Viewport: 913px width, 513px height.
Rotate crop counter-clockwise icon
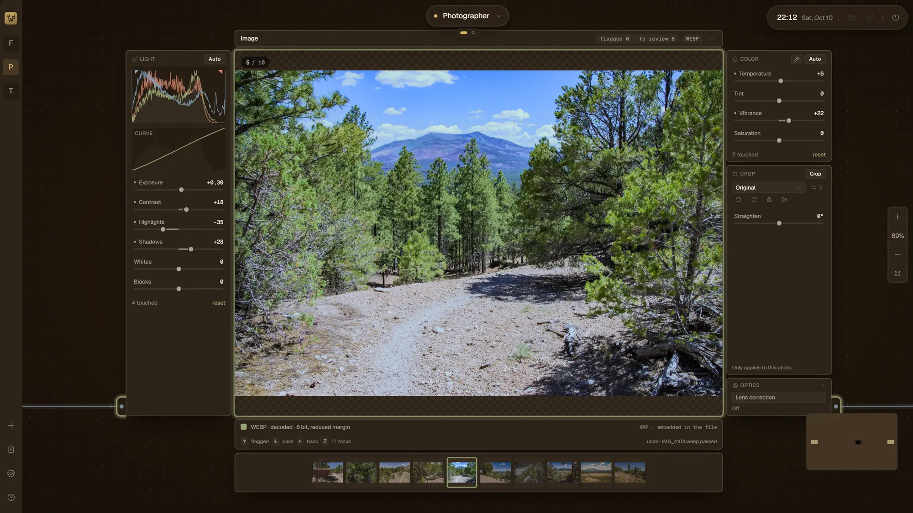point(739,200)
